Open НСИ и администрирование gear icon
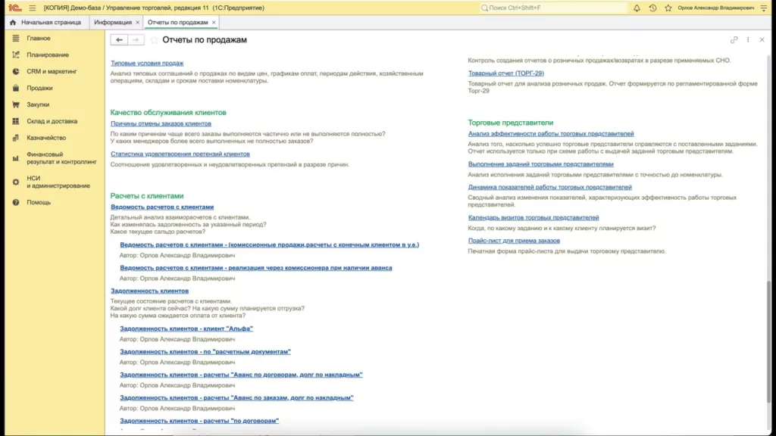Screen dimensions: 776x436 pyautogui.click(x=16, y=182)
